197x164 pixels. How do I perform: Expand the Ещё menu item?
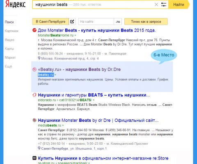click(x=8, y=66)
